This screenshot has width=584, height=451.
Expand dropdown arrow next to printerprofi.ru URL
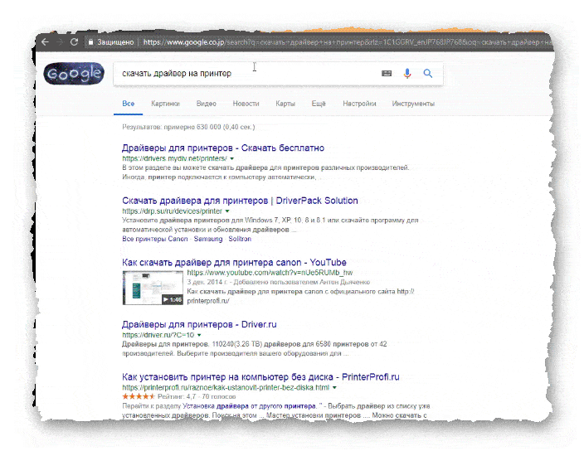tap(334, 387)
